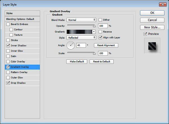Uncheck the Drop Shadow checkbox
The image size is (169, 124).
click(8, 83)
